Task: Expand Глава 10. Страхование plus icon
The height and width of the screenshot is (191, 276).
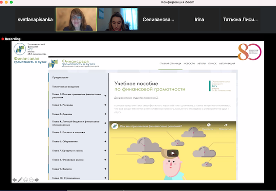Action: click(x=105, y=178)
